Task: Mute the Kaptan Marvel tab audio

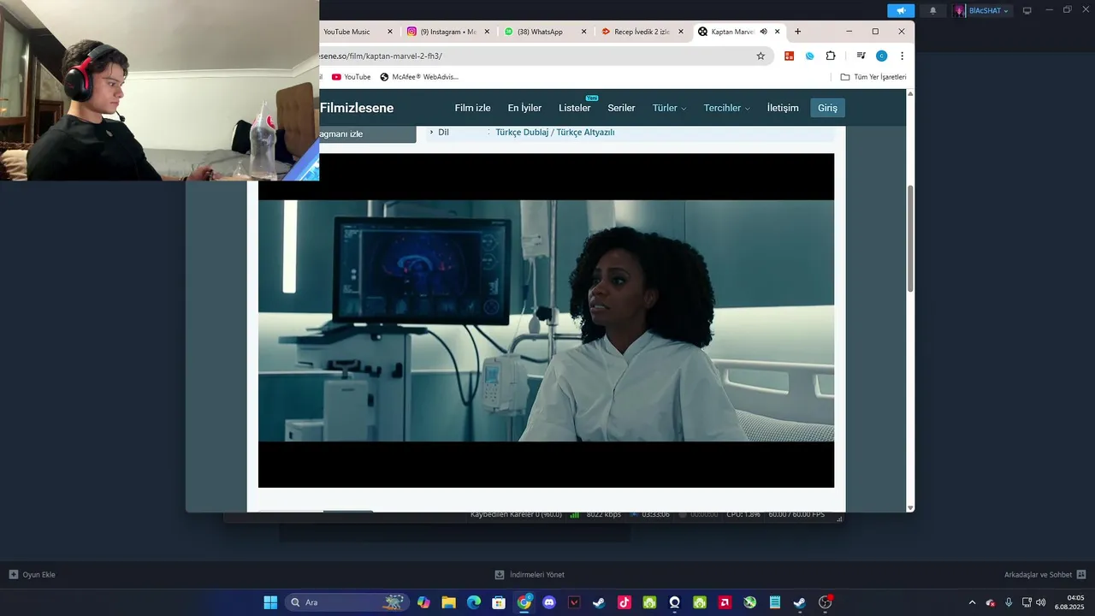Action: tap(763, 32)
